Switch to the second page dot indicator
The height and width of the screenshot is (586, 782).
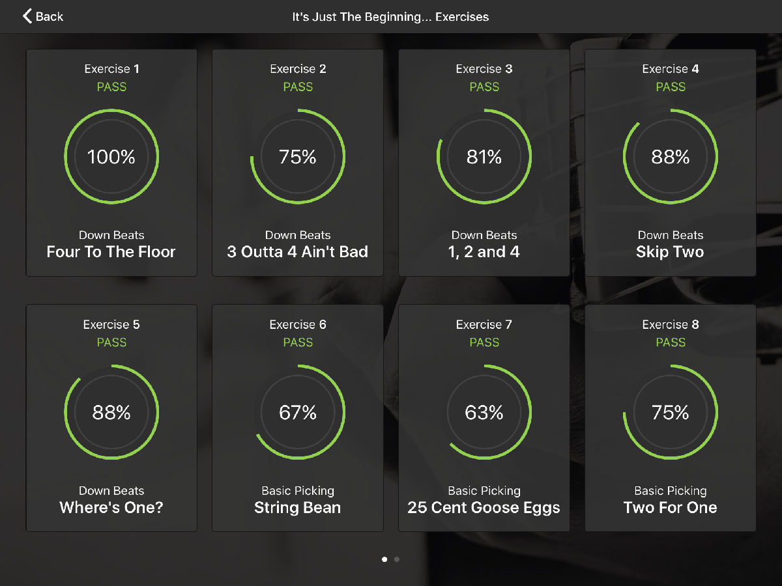tap(397, 559)
